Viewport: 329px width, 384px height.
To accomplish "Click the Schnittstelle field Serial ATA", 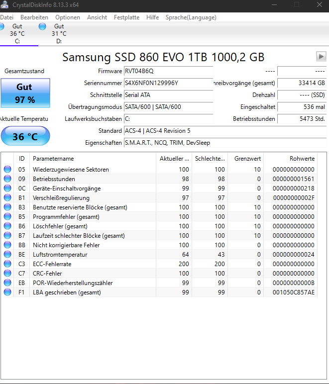I will [x=169, y=95].
